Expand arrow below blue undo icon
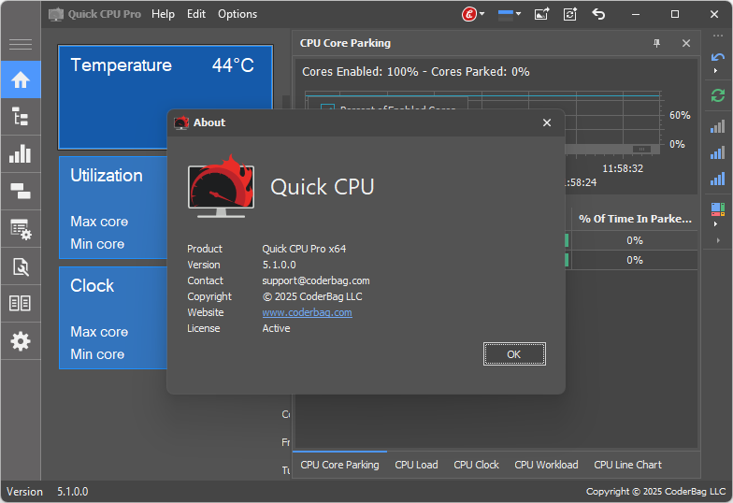 coord(716,71)
